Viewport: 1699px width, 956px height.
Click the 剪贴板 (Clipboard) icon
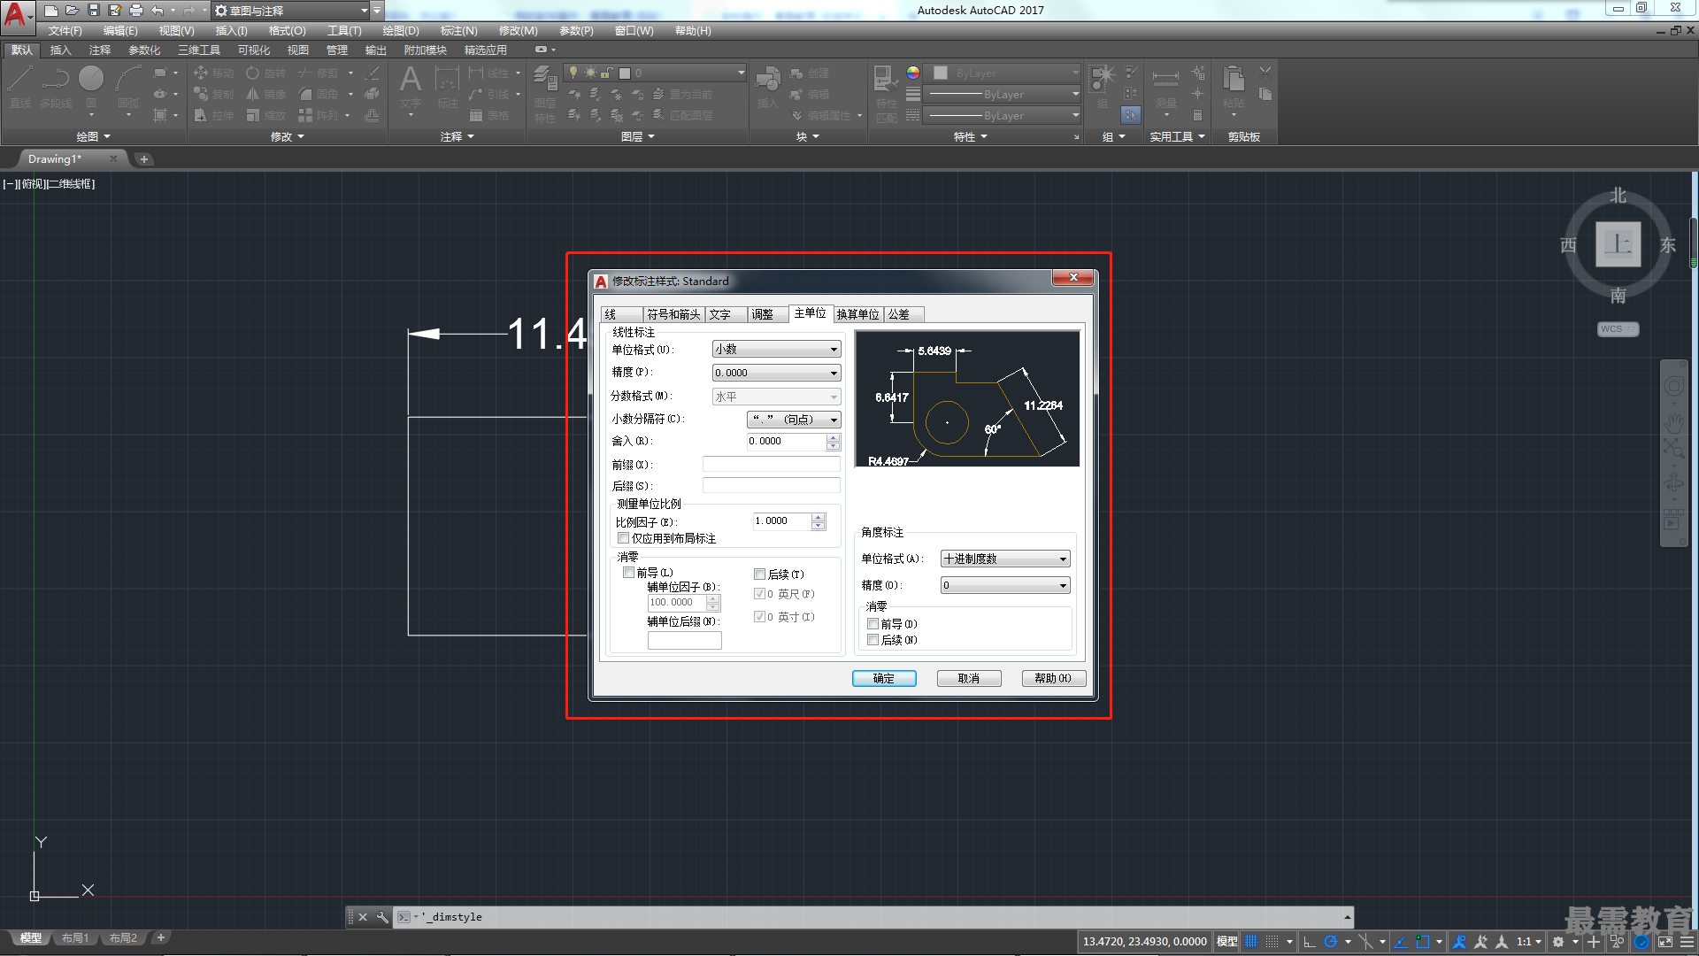click(x=1242, y=138)
